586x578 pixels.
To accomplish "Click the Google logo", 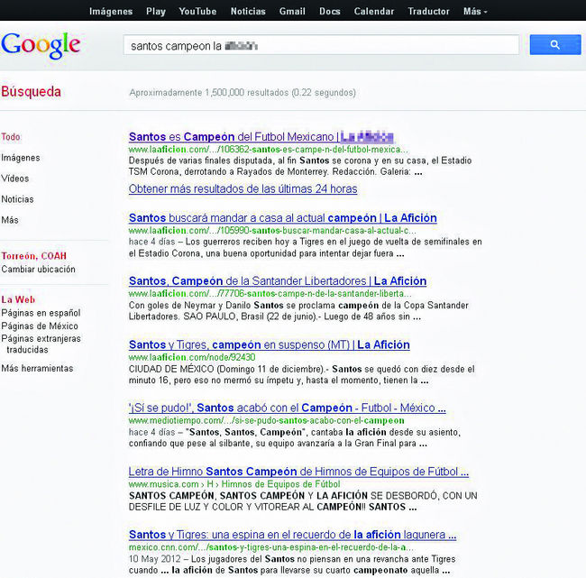I will point(41,45).
